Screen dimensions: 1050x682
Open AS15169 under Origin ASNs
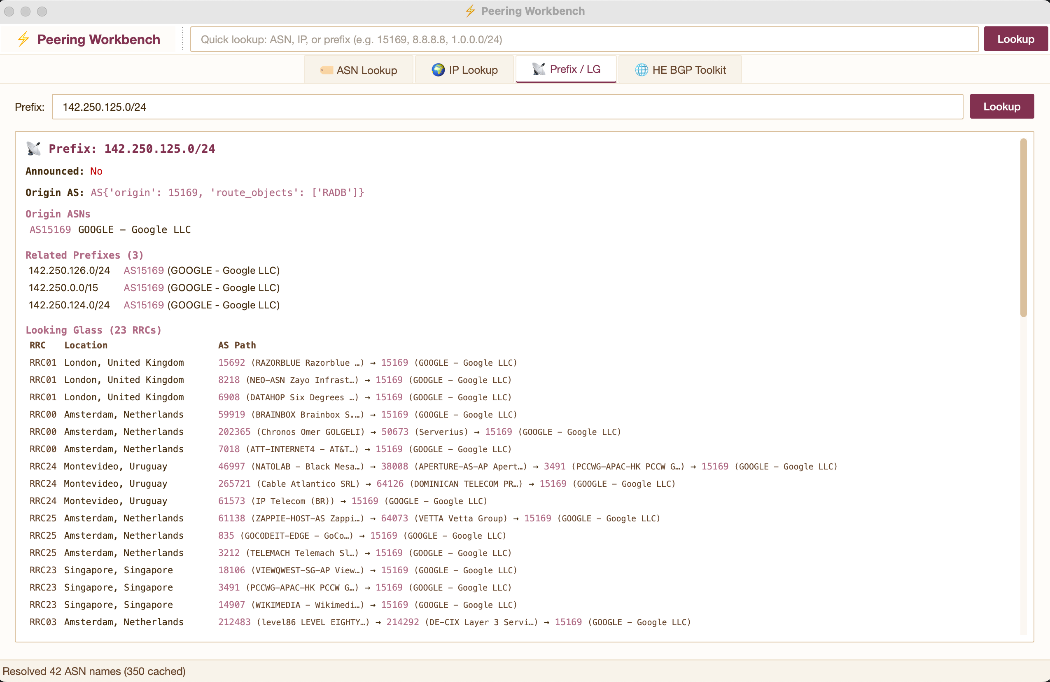click(x=50, y=229)
